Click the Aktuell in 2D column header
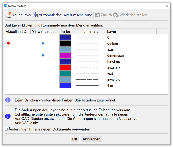 click(16, 31)
